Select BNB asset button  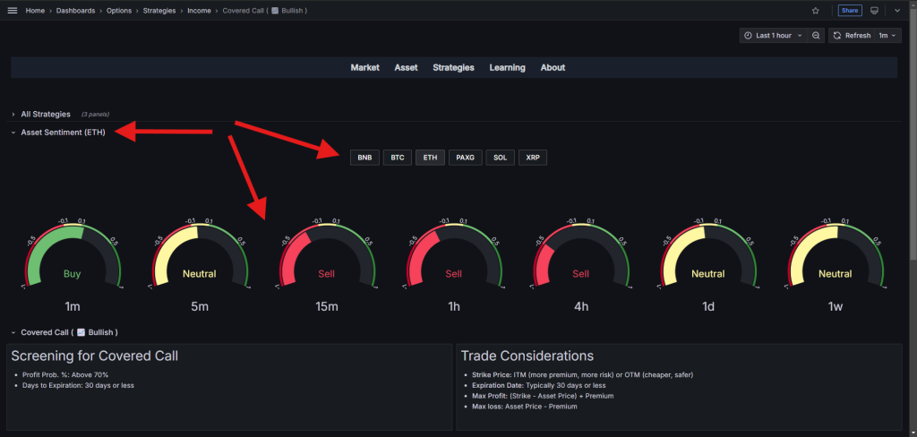tap(365, 158)
